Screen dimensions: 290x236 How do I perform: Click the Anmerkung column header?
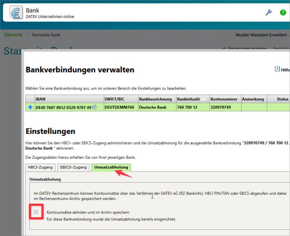[254, 99]
